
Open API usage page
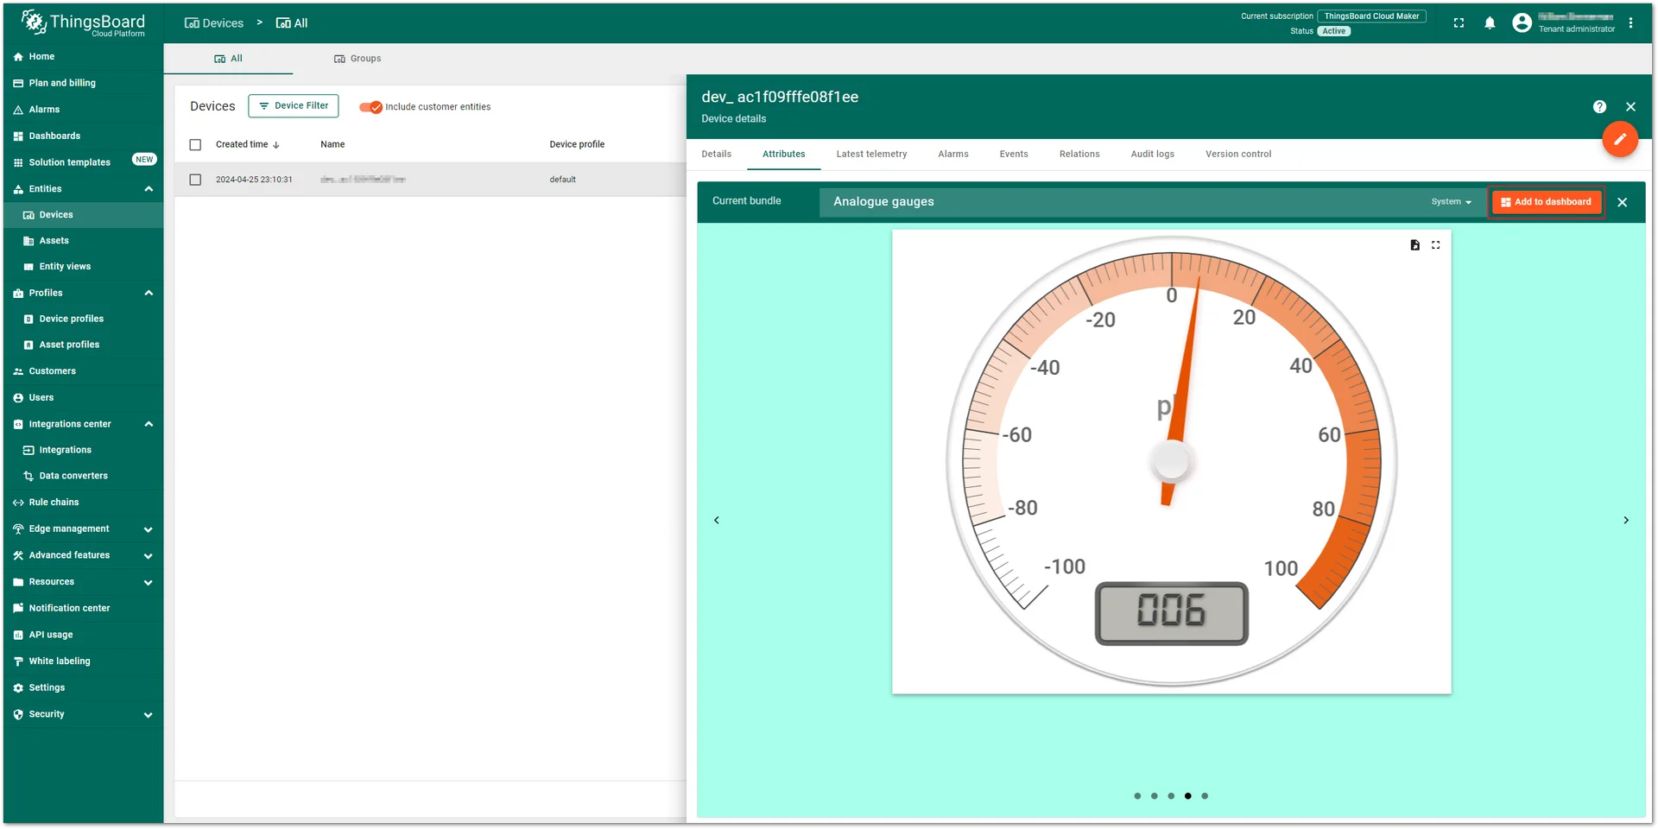click(x=83, y=635)
